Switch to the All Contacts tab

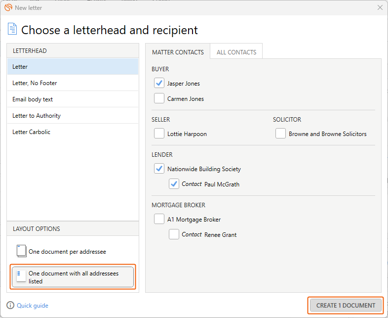pos(236,52)
